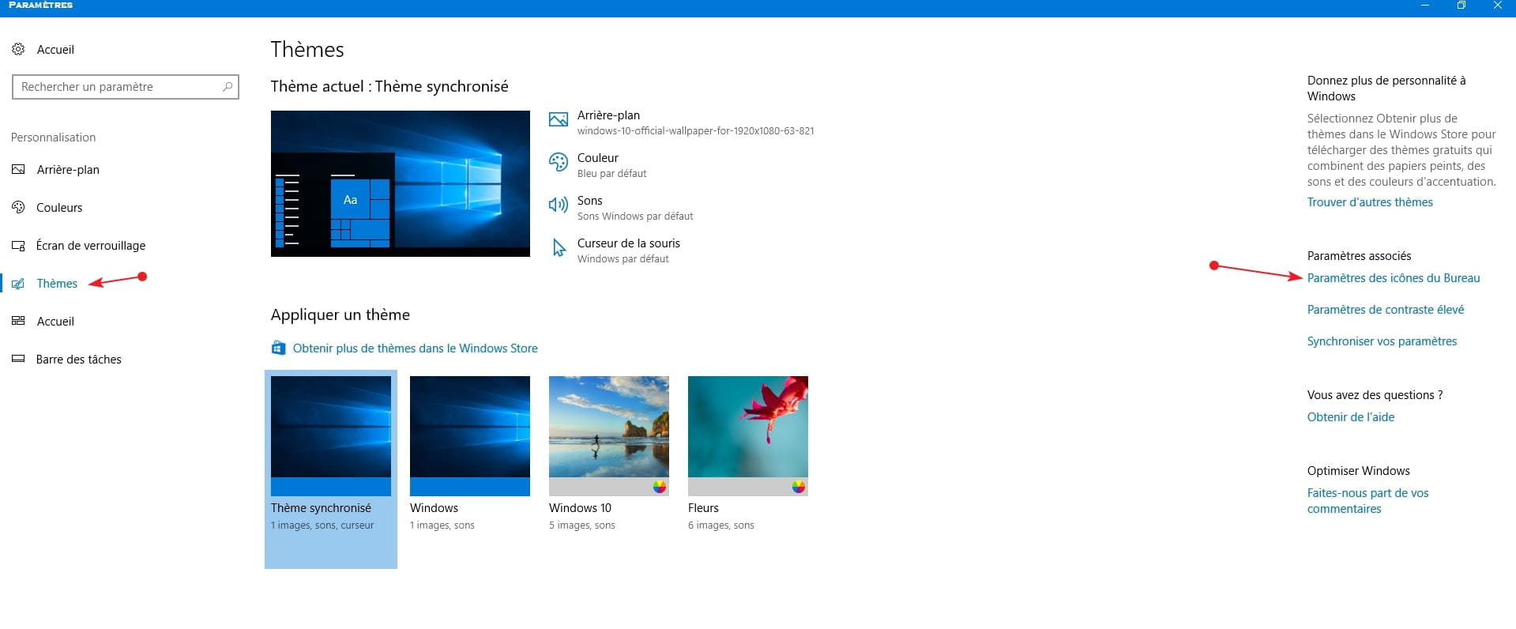Click 'Thème actuel : Thème synchronisé' heading
This screenshot has width=1516, height=629.
[x=389, y=86]
